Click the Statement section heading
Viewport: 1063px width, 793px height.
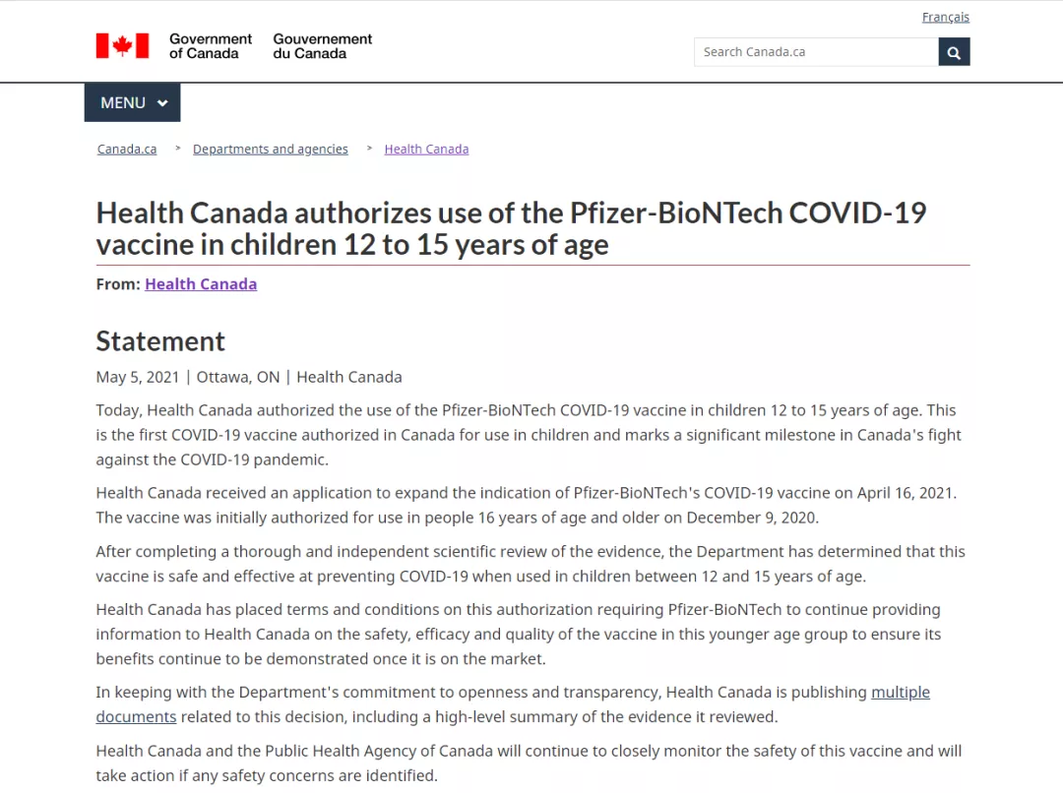[x=160, y=341]
